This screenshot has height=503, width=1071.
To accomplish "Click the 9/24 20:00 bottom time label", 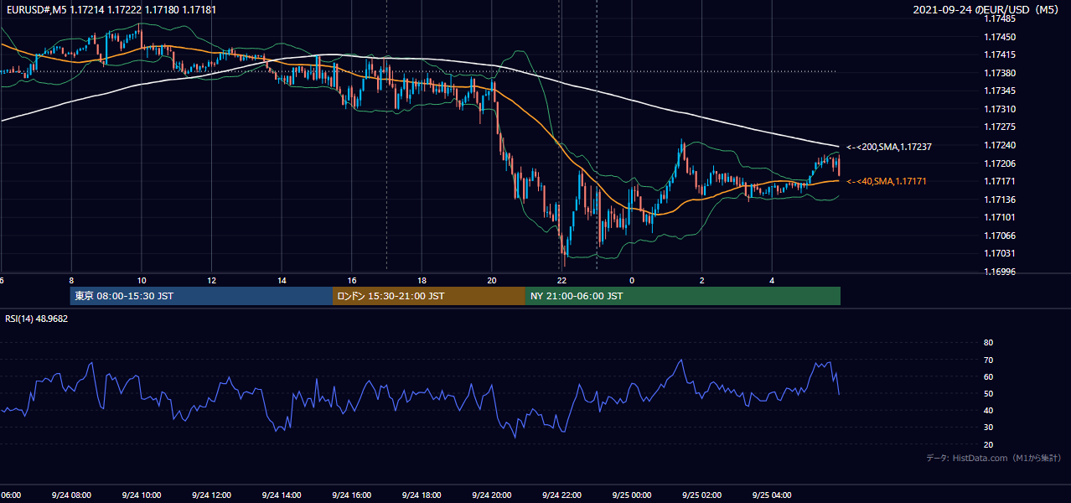I will (492, 495).
